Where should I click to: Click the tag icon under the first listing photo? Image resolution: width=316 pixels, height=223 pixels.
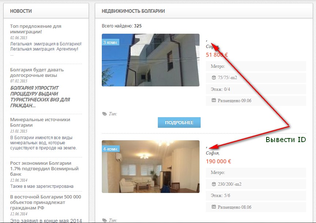[105, 114]
